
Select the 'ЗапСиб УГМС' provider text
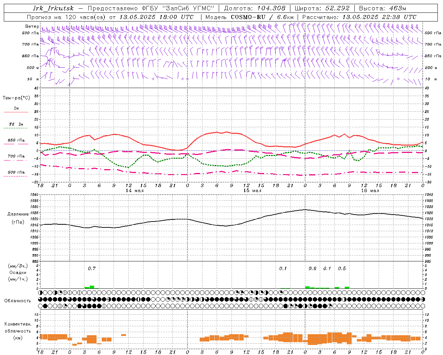pos(188,8)
